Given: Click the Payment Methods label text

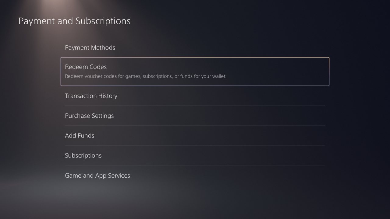Looking at the screenshot, I should [x=90, y=48].
